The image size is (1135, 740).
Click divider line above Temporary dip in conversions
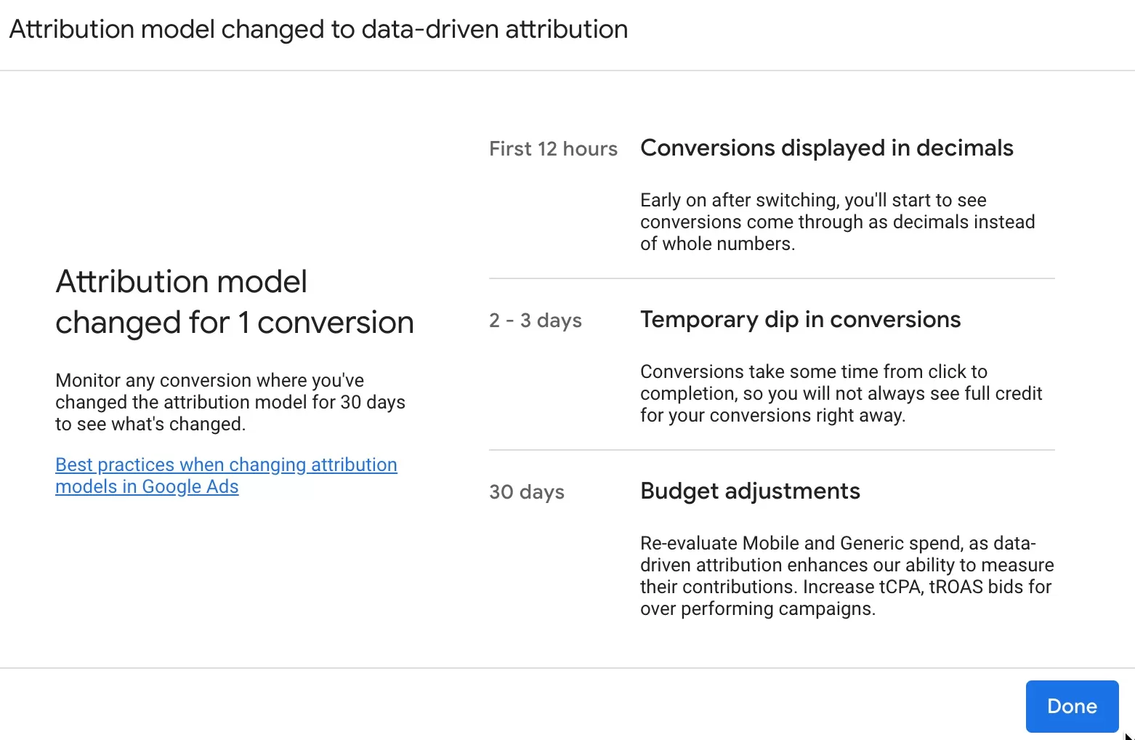[772, 278]
